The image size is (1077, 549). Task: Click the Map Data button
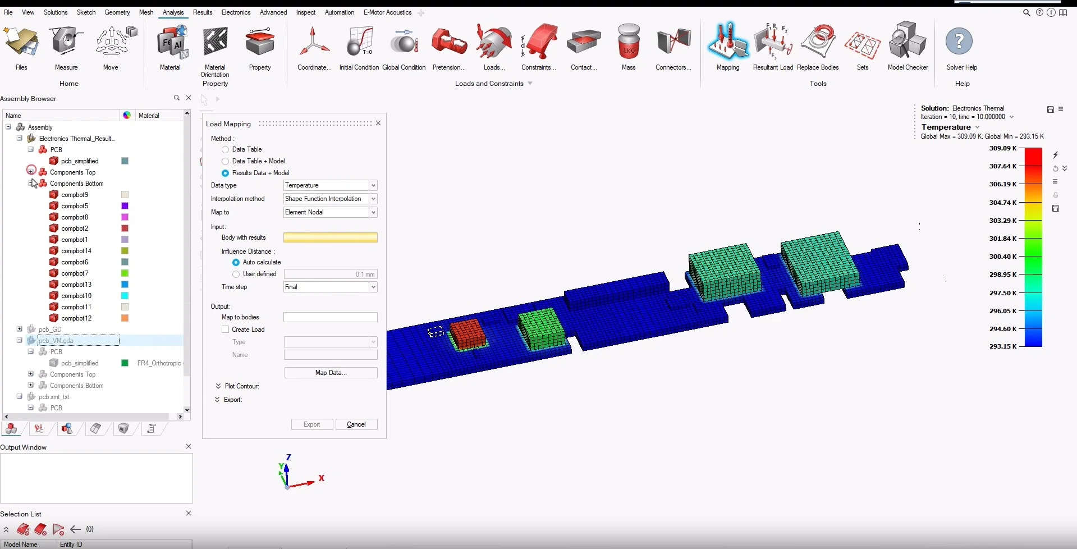point(331,373)
